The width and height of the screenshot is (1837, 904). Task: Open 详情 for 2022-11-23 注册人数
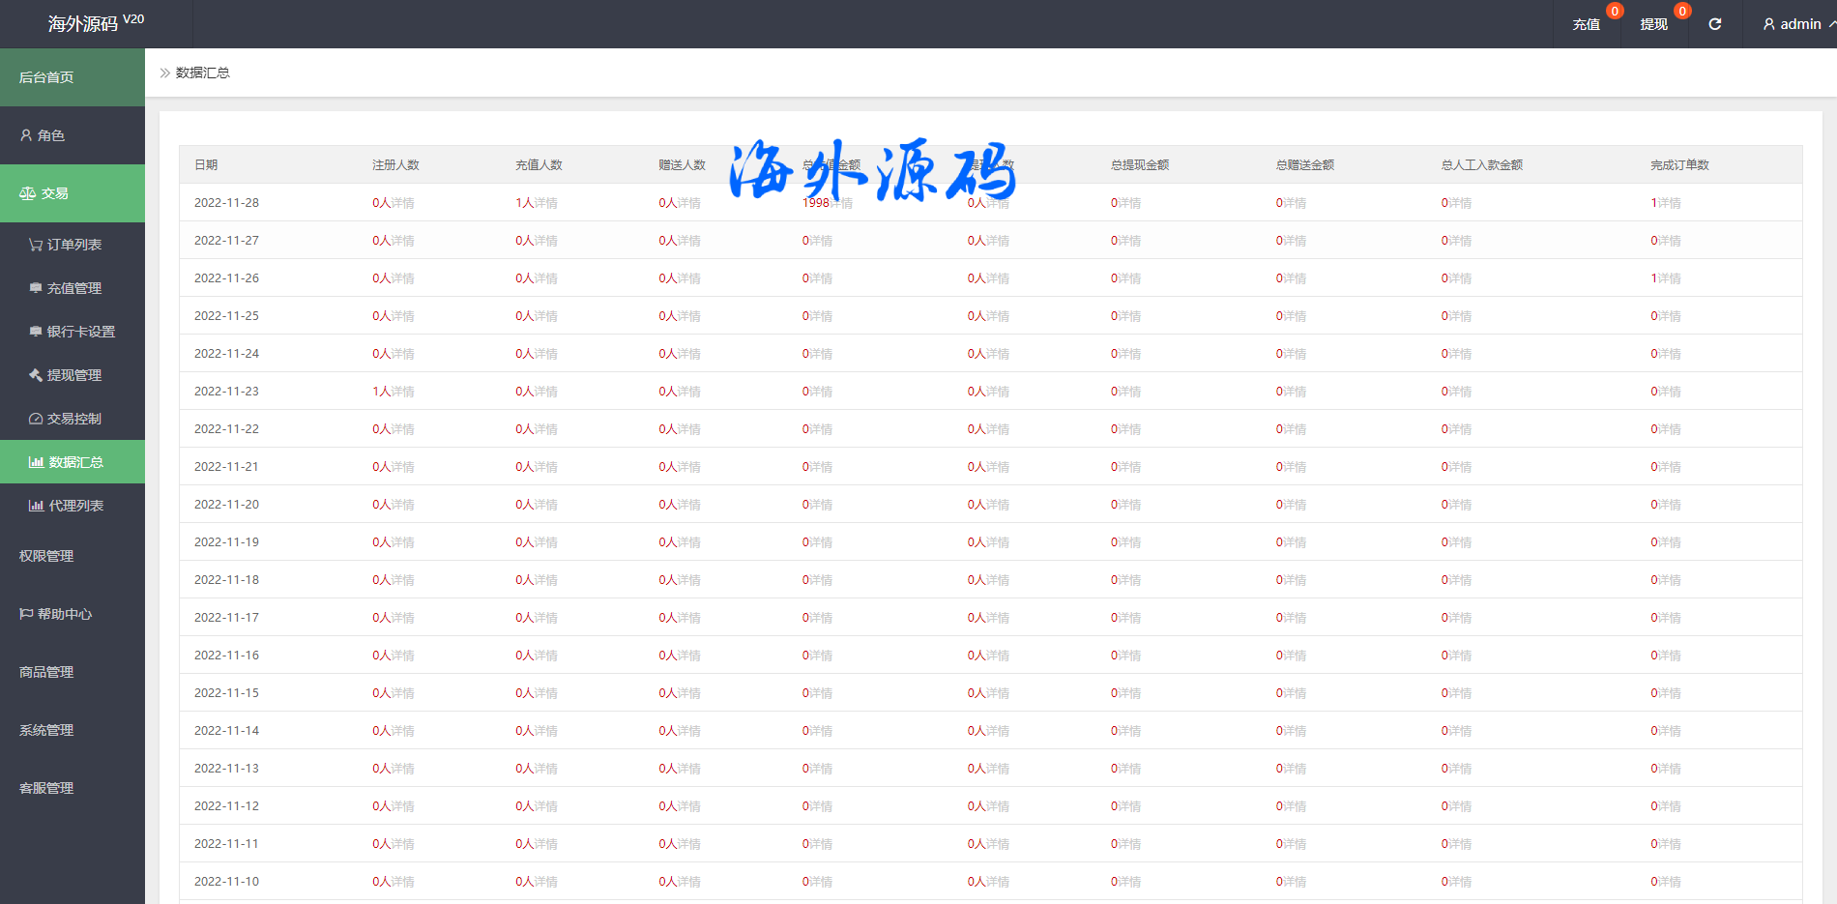click(x=403, y=392)
